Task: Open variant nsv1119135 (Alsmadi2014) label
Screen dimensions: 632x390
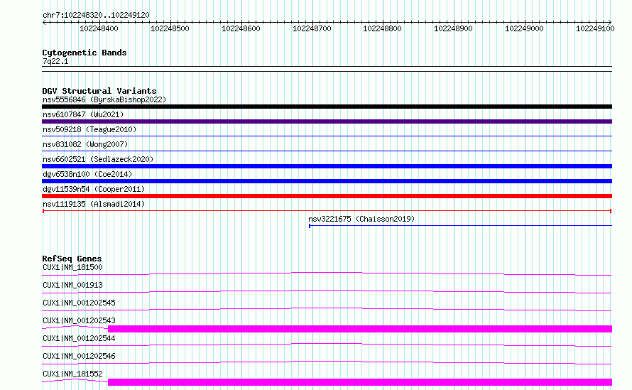Action: [x=94, y=204]
